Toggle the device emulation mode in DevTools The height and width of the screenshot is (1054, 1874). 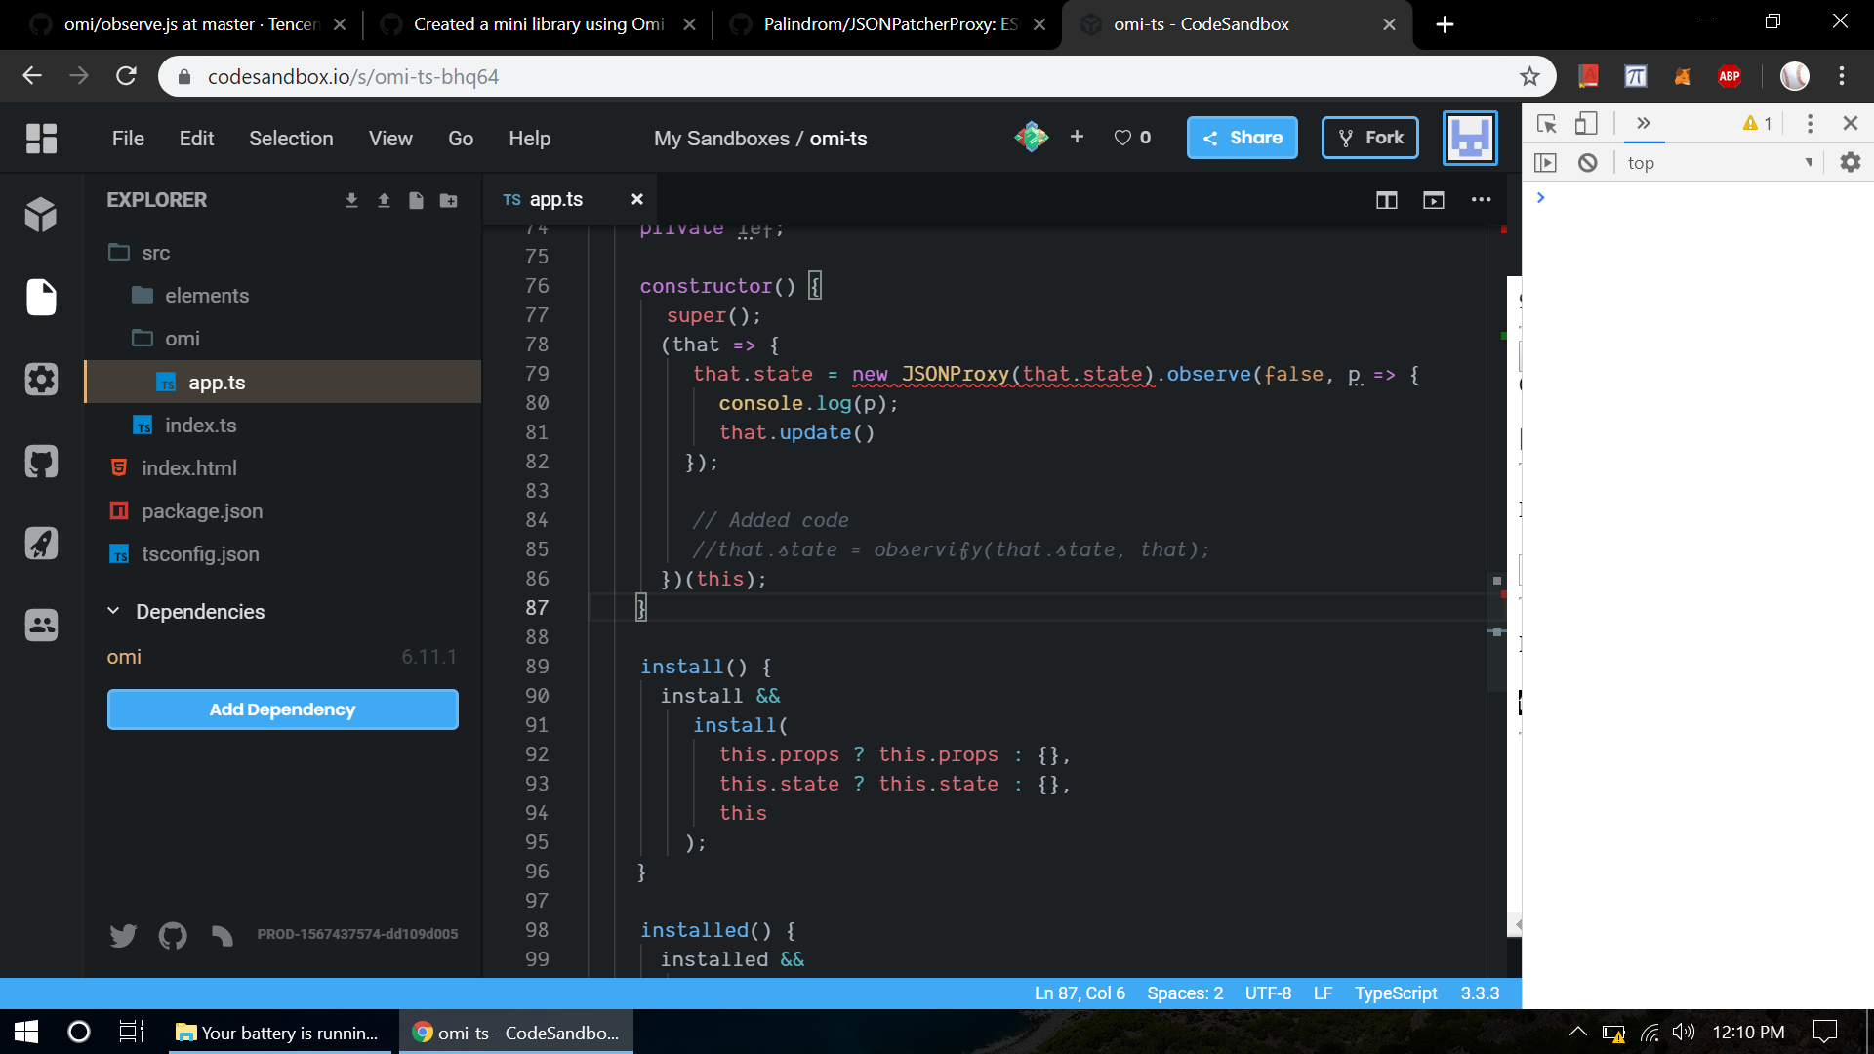(x=1586, y=123)
